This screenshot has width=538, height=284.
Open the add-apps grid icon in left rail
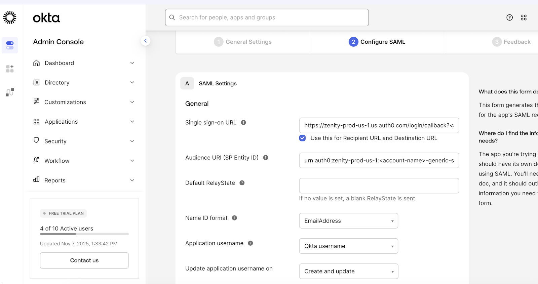(10, 69)
